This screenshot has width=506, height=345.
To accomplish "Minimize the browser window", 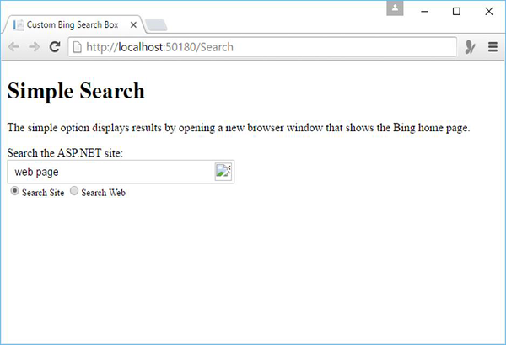I will point(425,12).
